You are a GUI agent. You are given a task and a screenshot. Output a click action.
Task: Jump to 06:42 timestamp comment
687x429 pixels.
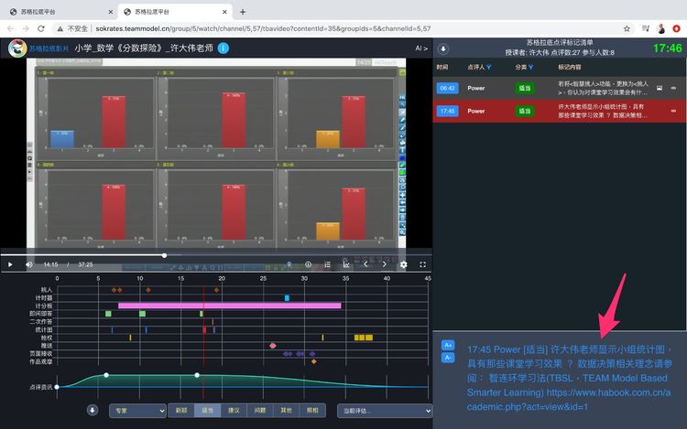coord(448,88)
